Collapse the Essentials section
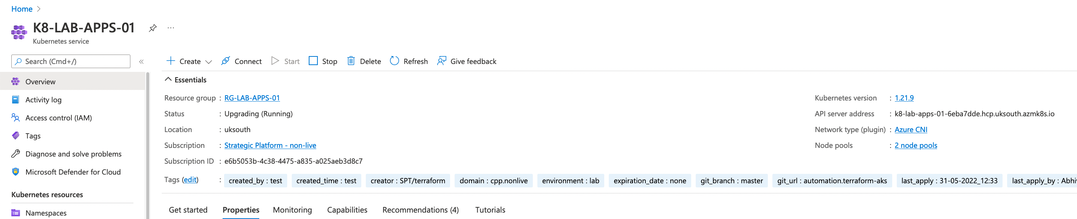The width and height of the screenshot is (1077, 219). tap(169, 79)
